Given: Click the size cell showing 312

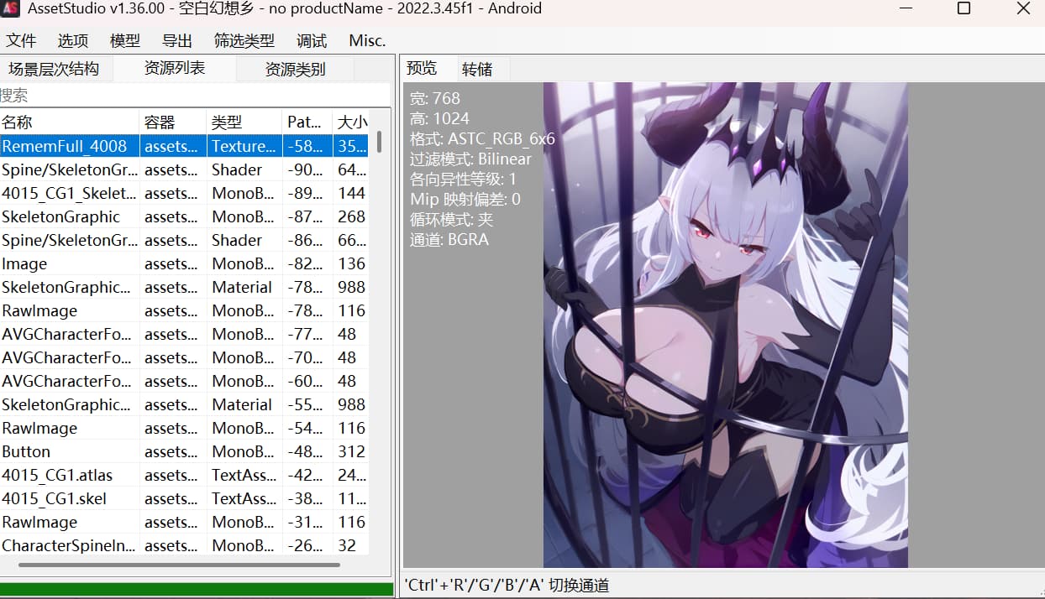Looking at the screenshot, I should click(x=352, y=451).
